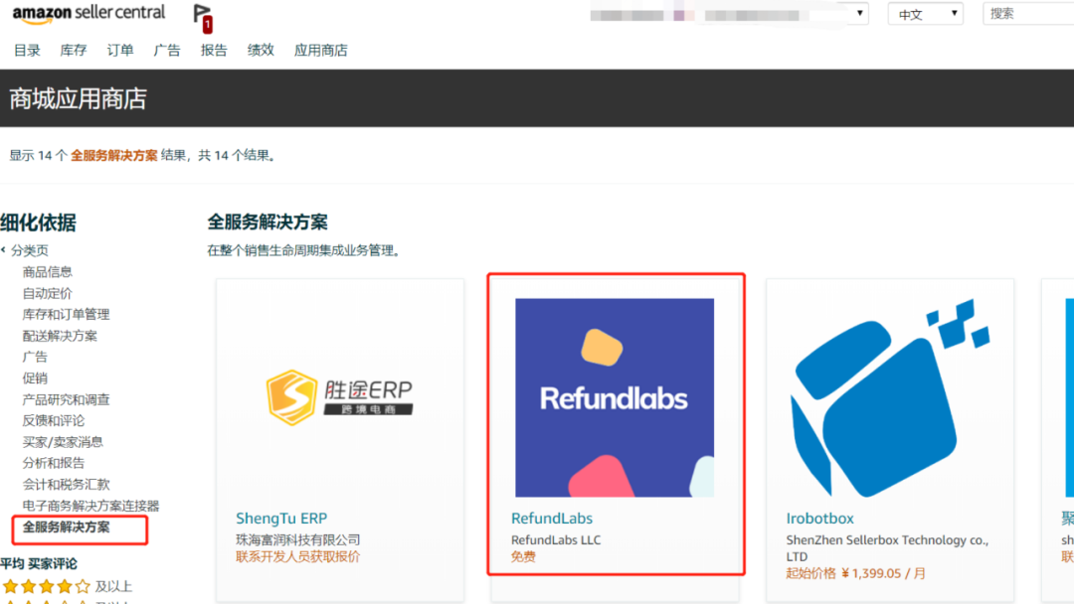Filter by 配送解决方案 category
1074x604 pixels.
(x=60, y=335)
